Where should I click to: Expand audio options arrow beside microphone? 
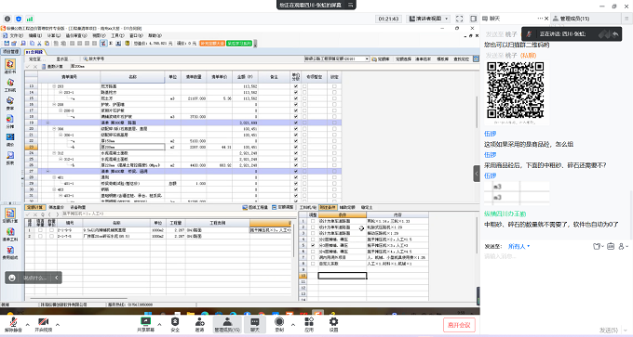(x=27, y=325)
